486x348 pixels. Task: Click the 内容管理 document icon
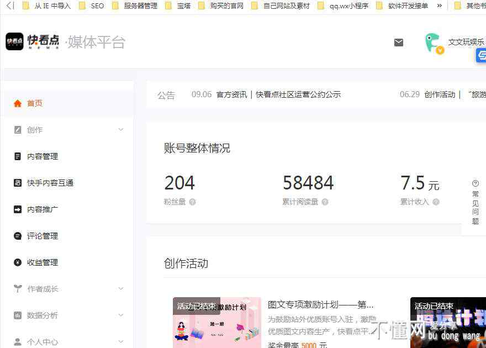pyautogui.click(x=18, y=156)
